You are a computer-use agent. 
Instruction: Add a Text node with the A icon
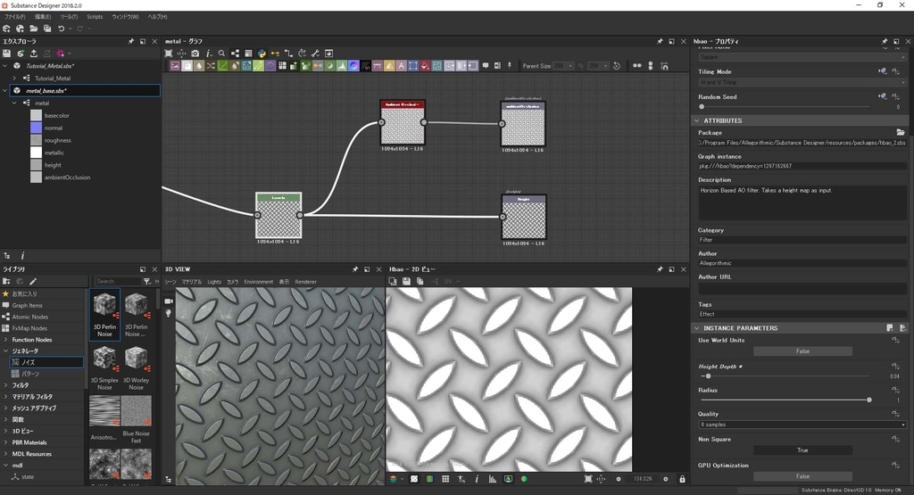[x=401, y=66]
